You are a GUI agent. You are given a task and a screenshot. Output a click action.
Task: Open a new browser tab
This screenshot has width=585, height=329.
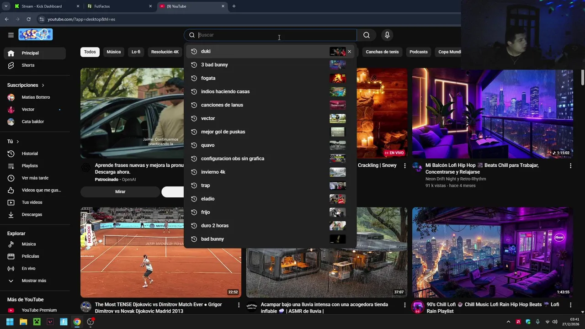[x=234, y=6]
